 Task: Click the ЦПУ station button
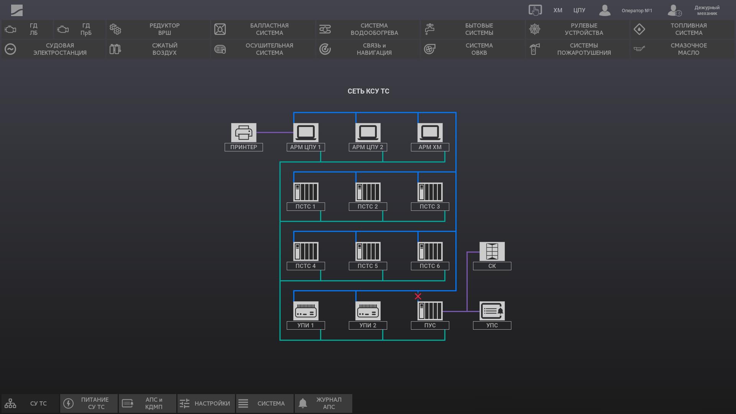579,10
